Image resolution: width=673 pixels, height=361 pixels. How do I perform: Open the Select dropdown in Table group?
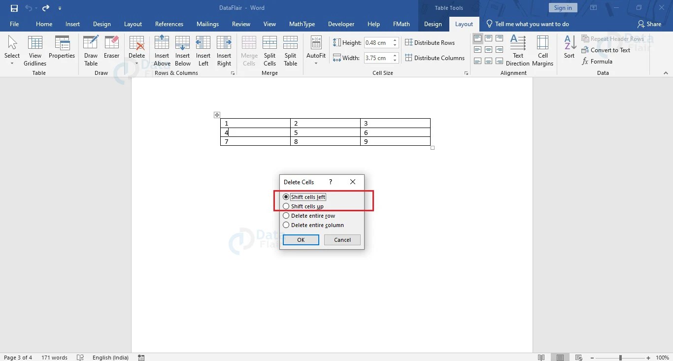pos(12,51)
